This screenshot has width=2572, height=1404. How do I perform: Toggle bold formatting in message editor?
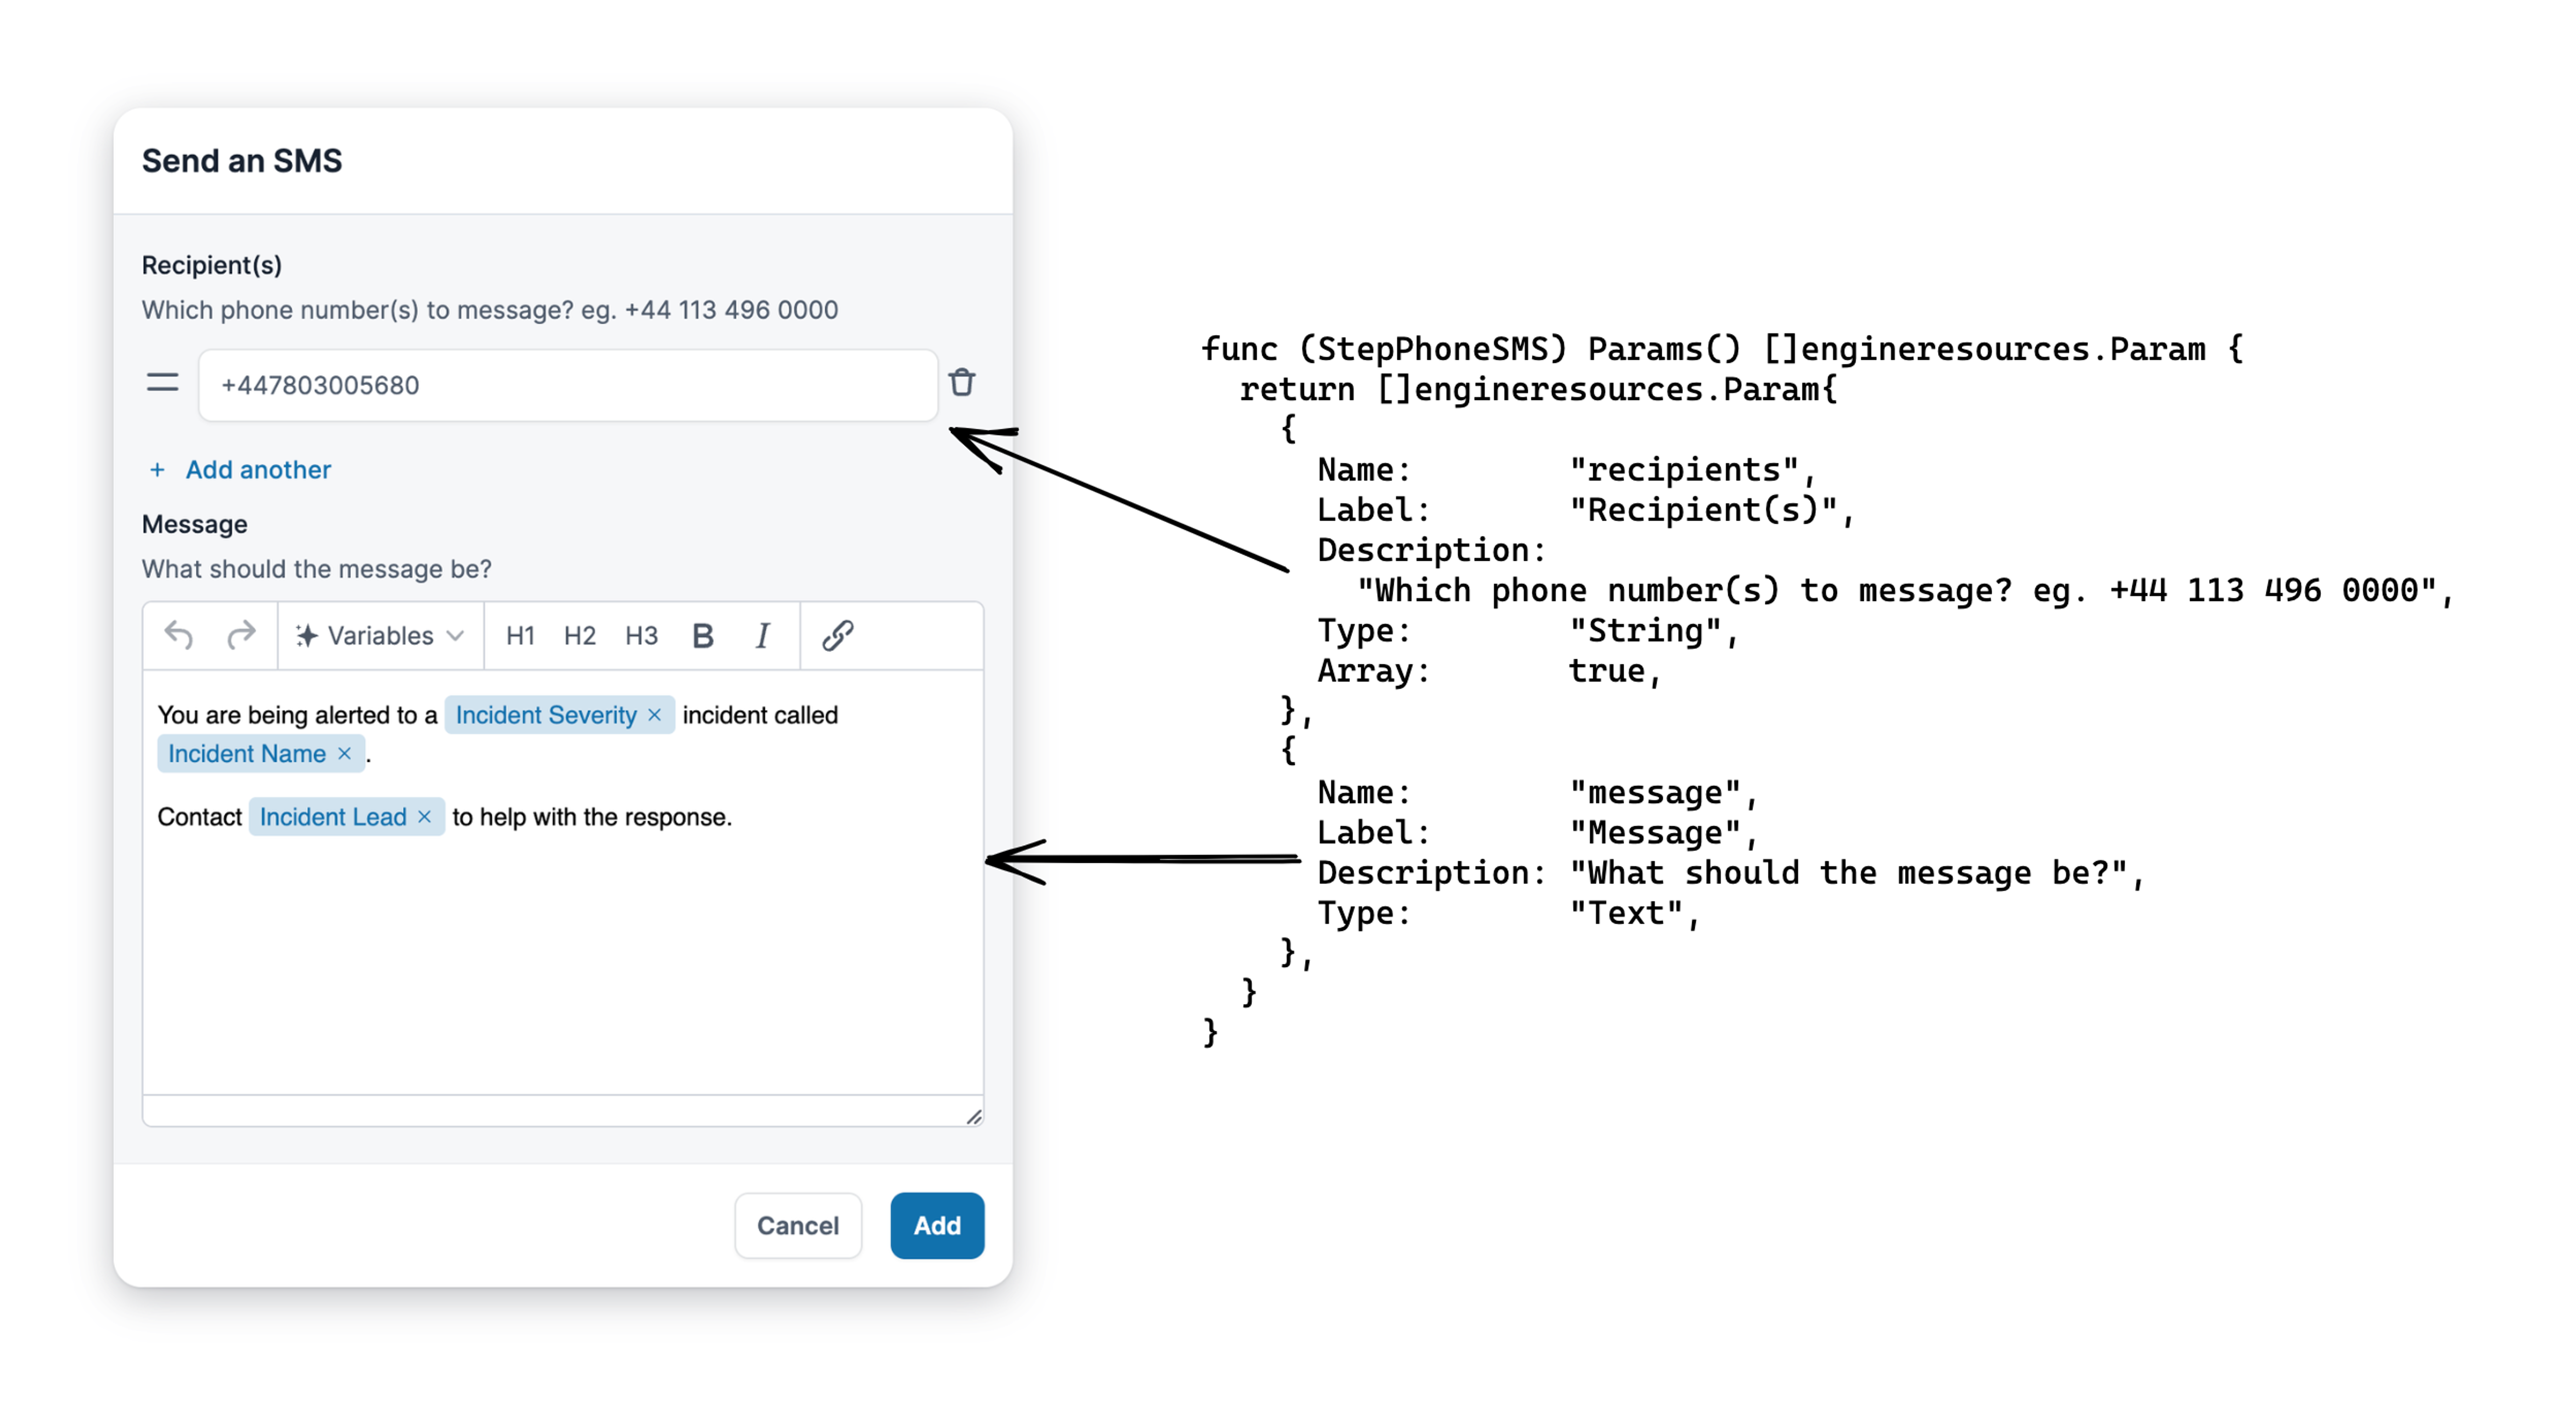coord(703,635)
